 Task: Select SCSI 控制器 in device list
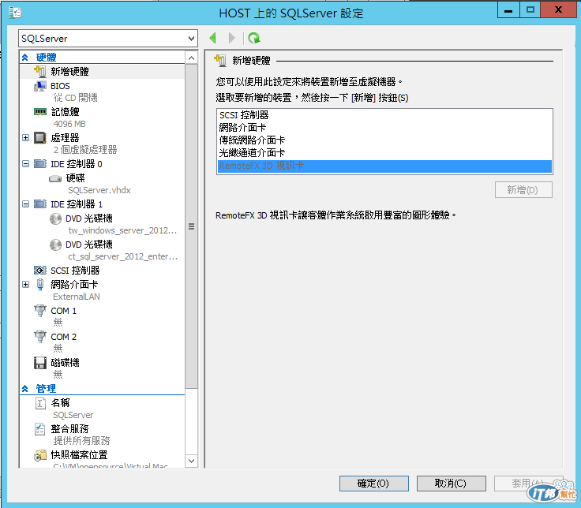(384, 115)
